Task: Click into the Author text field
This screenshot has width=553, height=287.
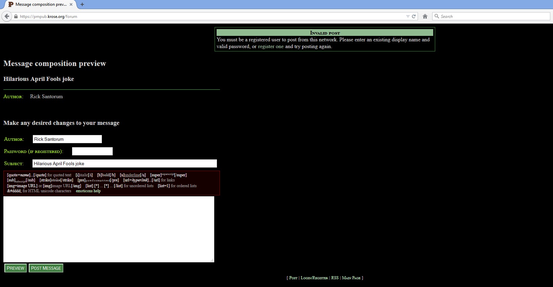Action: 67,139
